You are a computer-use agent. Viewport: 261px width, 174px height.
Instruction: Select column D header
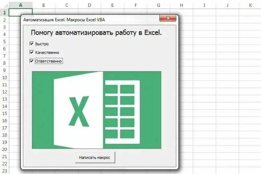(90, 5)
